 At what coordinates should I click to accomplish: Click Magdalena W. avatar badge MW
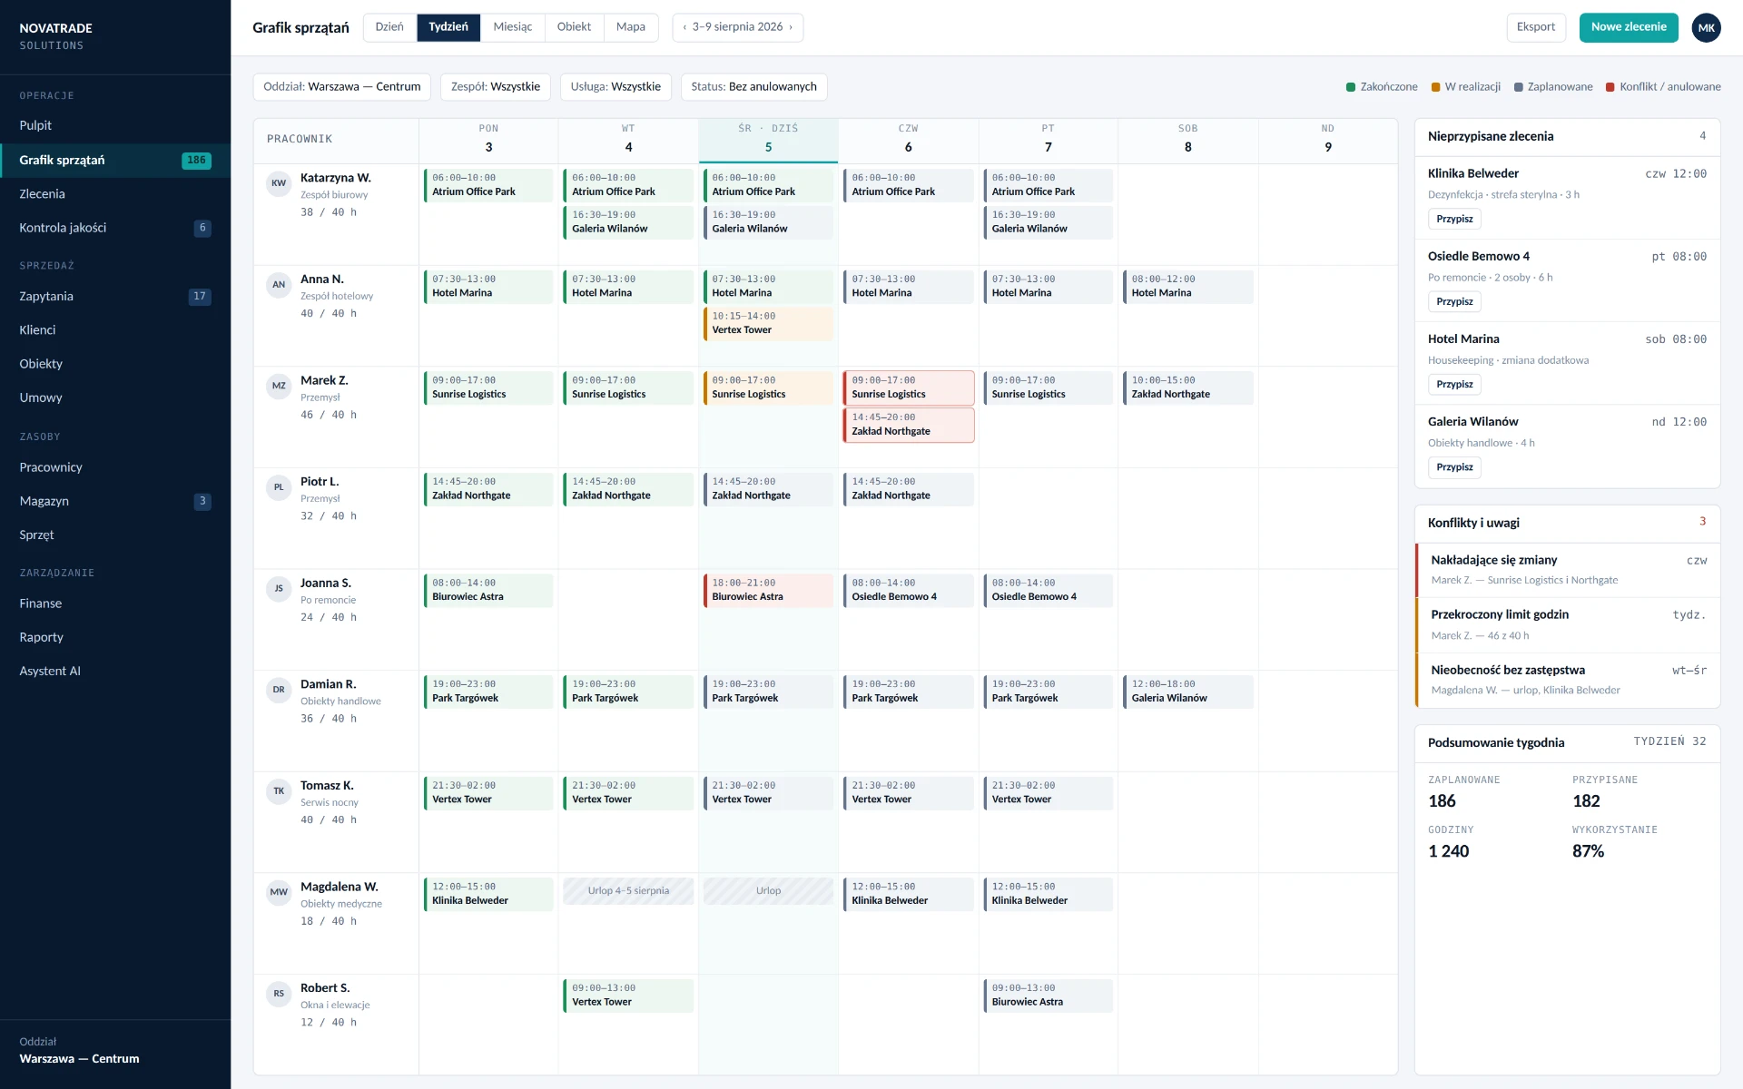[x=279, y=892]
